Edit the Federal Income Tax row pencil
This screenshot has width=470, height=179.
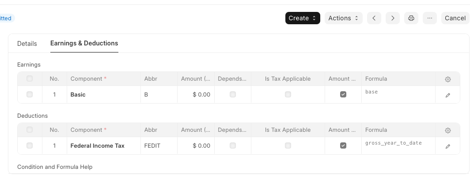447,146
